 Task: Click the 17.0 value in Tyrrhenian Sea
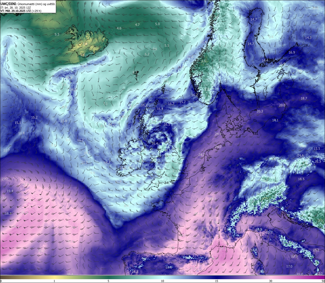click(x=289, y=267)
